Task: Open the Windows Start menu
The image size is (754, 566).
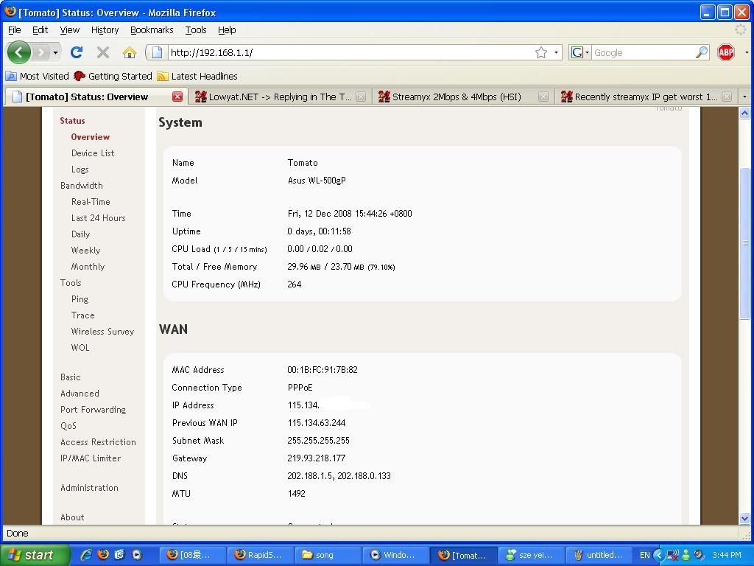Action: click(35, 555)
